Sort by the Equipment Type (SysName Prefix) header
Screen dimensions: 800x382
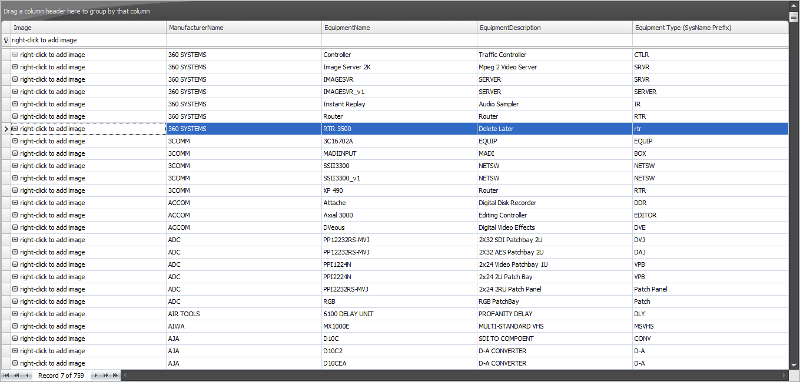pos(711,28)
